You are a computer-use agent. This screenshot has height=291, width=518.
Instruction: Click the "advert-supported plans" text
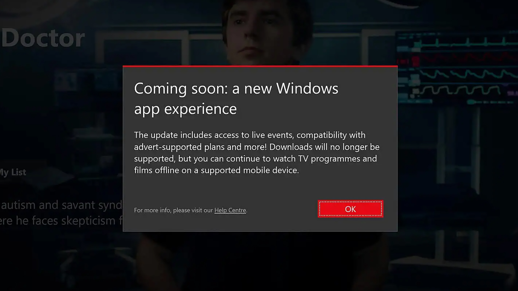pos(179,147)
